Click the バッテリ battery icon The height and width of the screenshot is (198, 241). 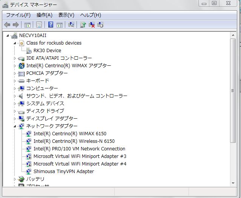[x=21, y=179]
